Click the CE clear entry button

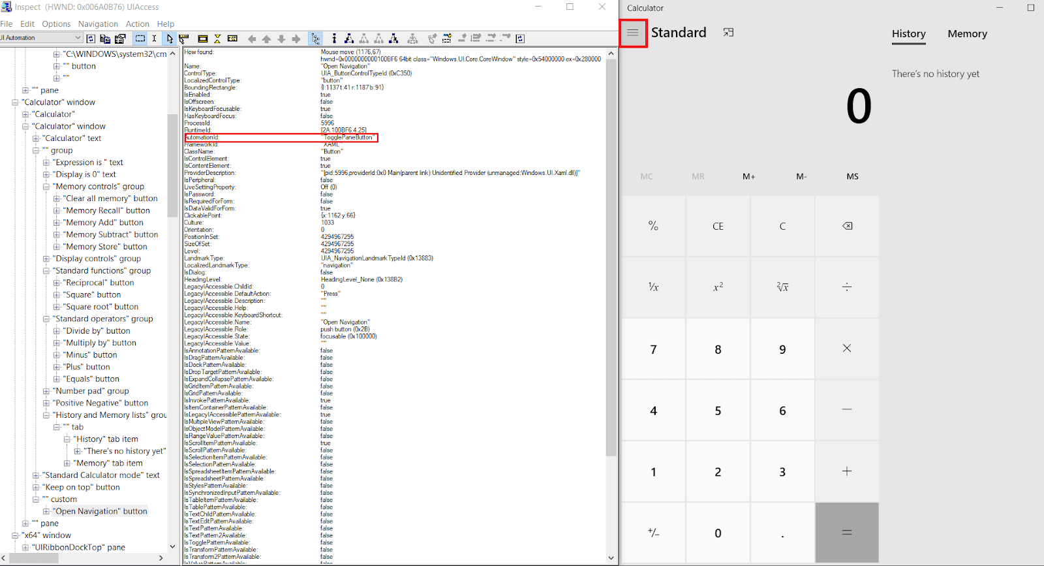[718, 227]
